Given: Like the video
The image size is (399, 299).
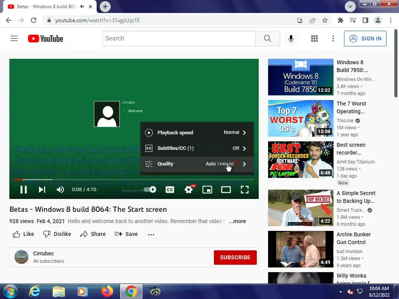Looking at the screenshot, I should tap(23, 234).
